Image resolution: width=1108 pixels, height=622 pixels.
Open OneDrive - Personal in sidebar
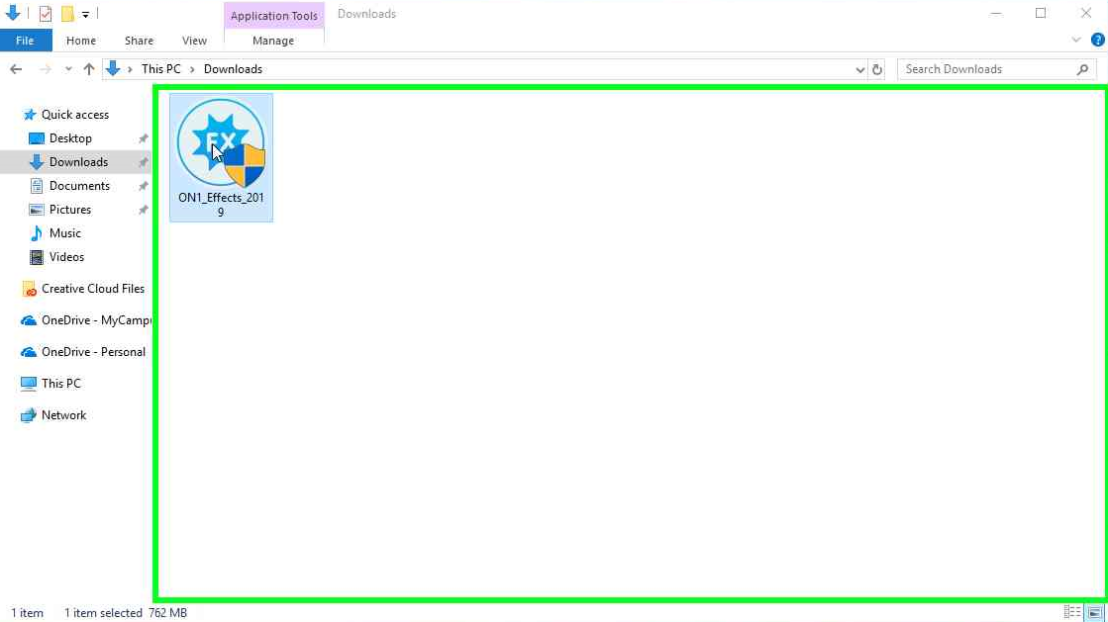[x=93, y=352]
